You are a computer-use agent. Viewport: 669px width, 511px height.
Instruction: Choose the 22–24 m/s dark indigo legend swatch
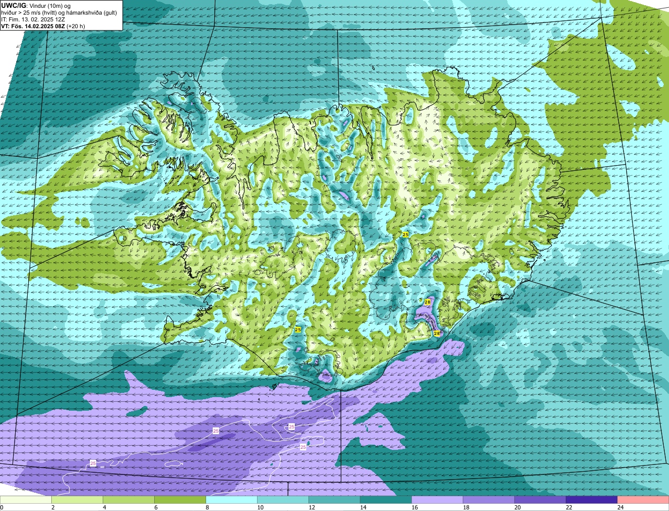tap(592, 500)
